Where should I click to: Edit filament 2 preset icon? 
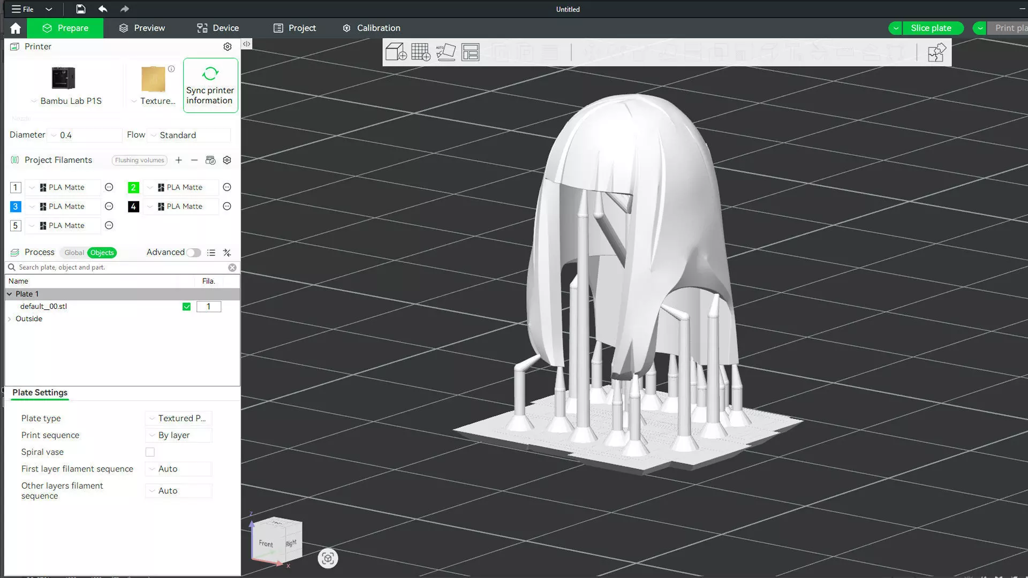(x=227, y=188)
